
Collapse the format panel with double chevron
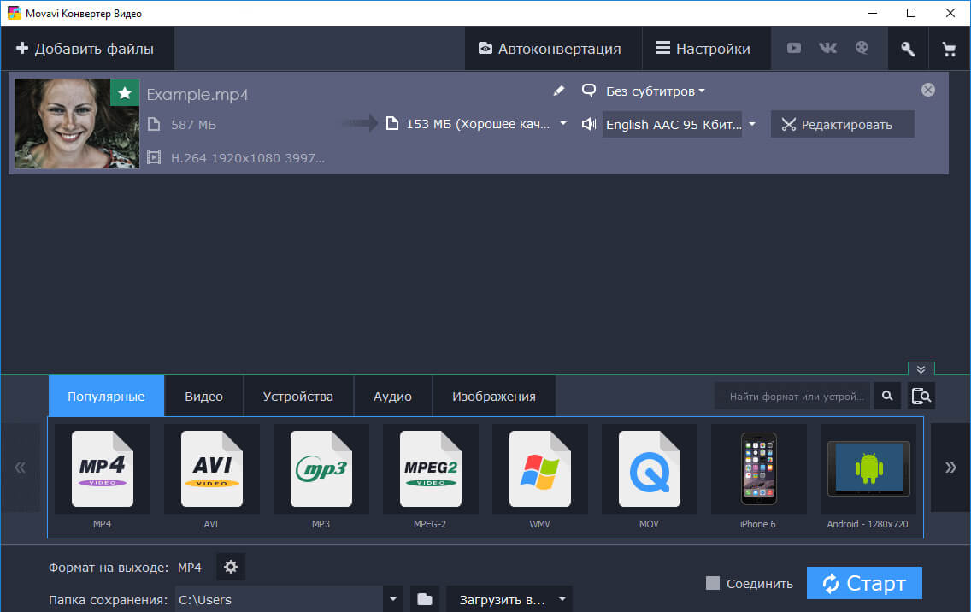click(921, 369)
